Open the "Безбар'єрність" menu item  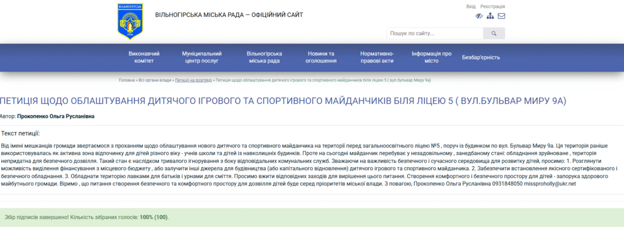tap(480, 57)
